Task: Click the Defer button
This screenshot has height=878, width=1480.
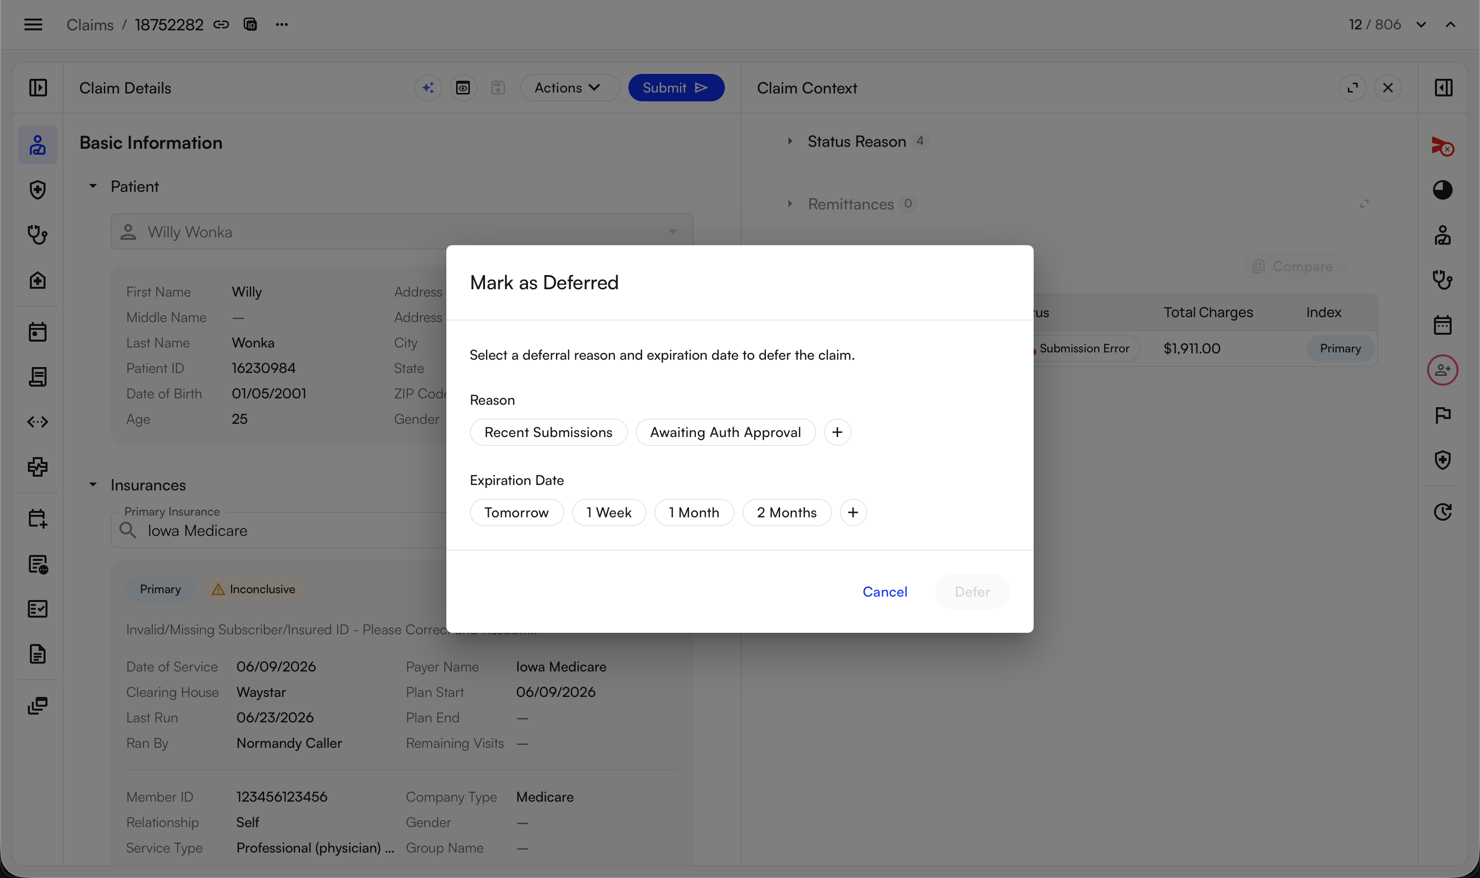Action: (x=972, y=592)
